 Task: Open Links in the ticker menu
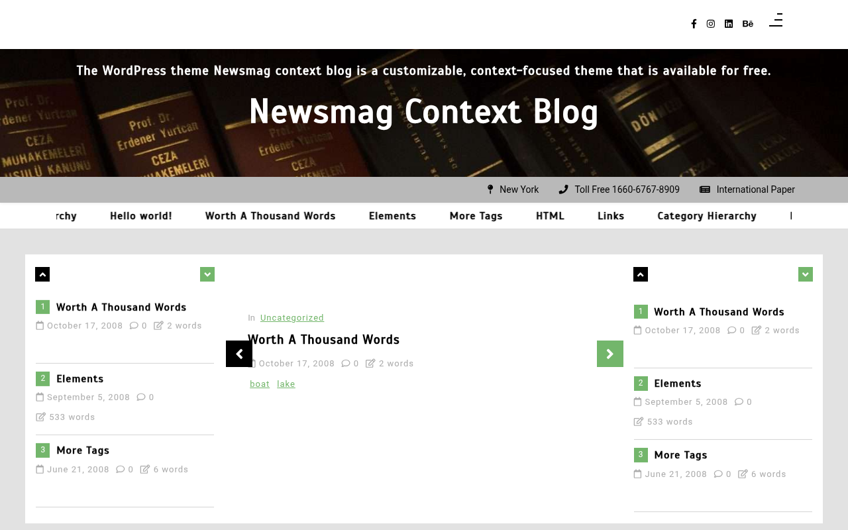[x=611, y=216]
